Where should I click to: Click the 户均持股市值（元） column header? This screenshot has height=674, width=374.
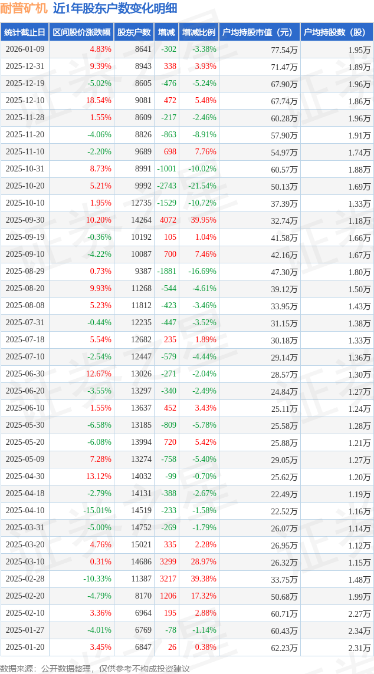260,32
